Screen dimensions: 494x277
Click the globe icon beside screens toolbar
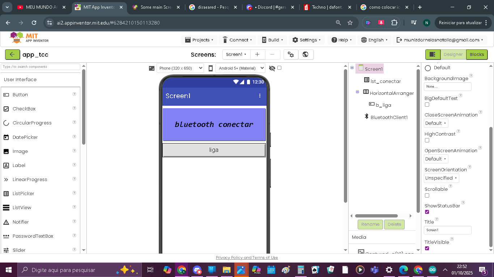coord(306,54)
